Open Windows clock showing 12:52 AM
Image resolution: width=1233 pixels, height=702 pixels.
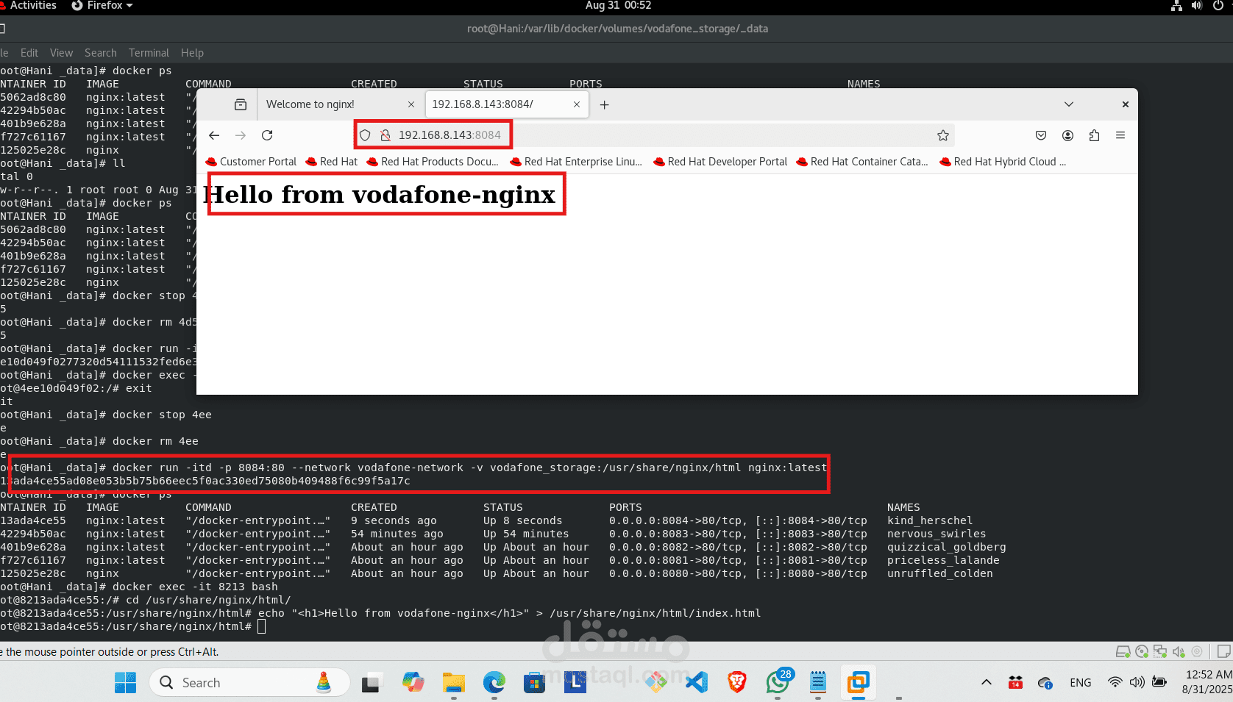point(1208,682)
